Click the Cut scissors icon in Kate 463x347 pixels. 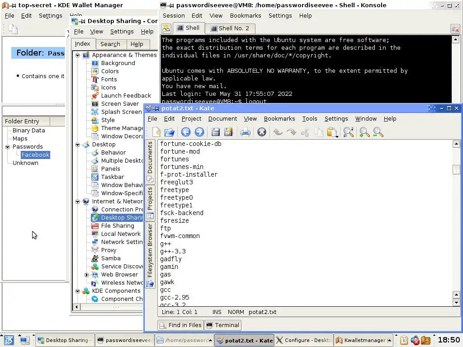(x=305, y=132)
